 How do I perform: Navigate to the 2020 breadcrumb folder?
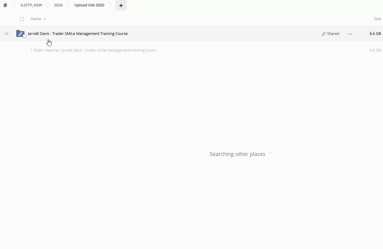pyautogui.click(x=58, y=5)
